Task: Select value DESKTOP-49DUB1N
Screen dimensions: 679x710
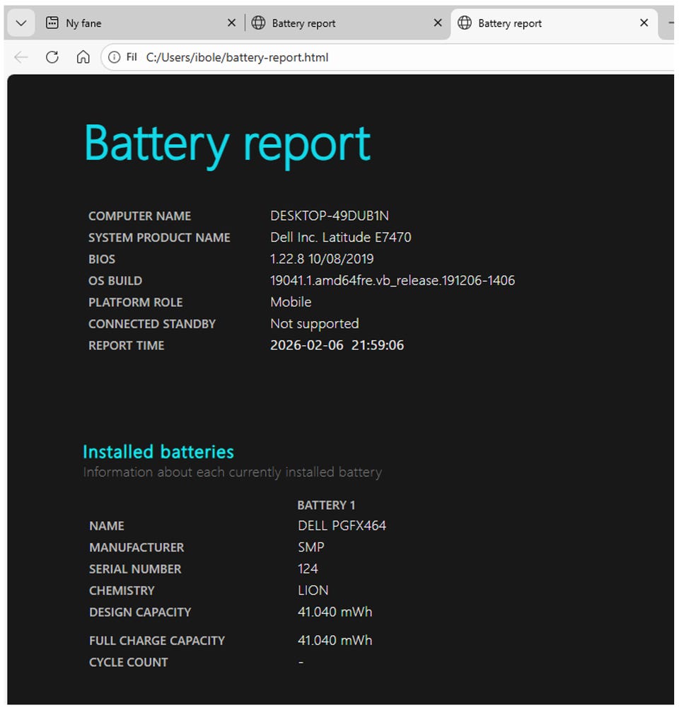Action: click(330, 216)
